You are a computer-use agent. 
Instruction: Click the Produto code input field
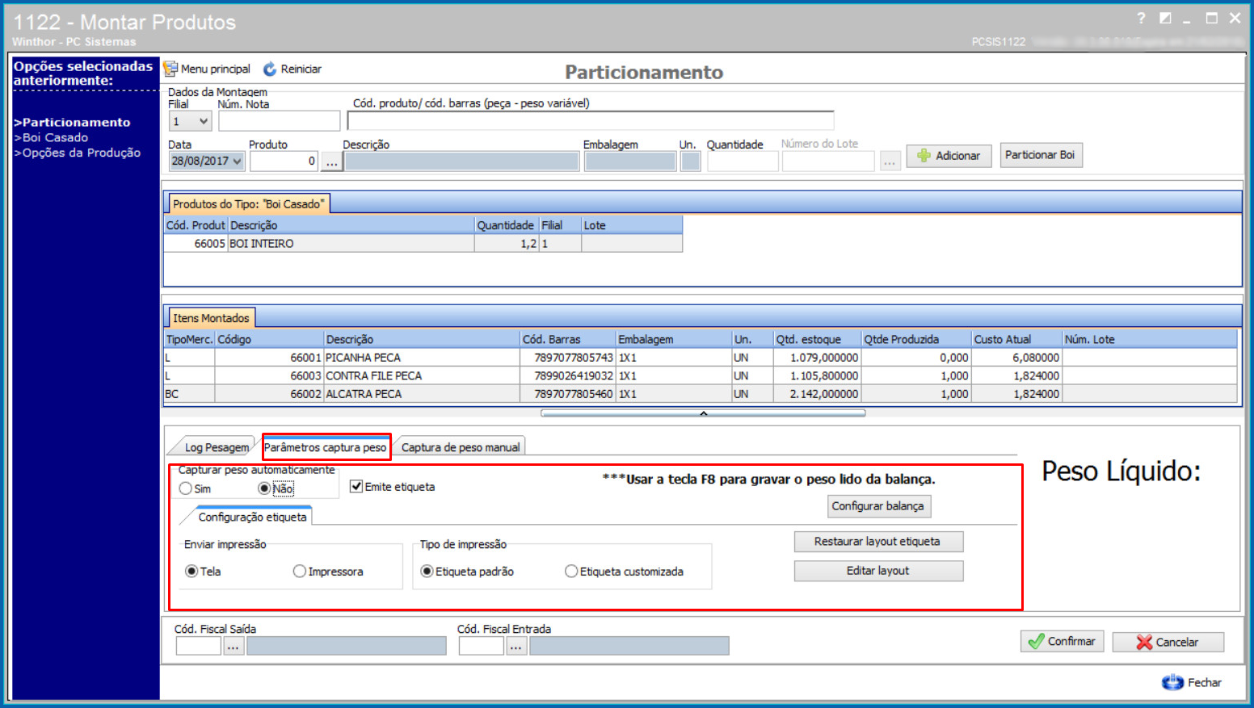point(284,161)
